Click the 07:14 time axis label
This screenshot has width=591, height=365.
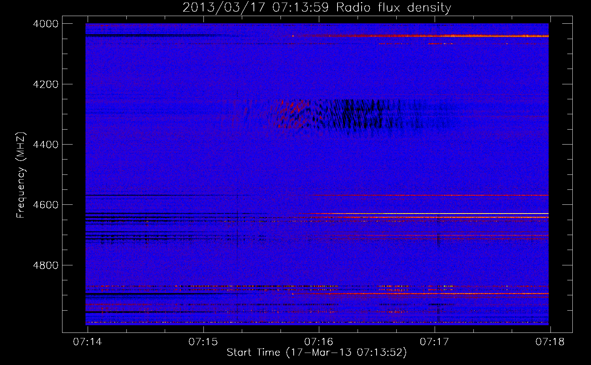click(x=88, y=342)
